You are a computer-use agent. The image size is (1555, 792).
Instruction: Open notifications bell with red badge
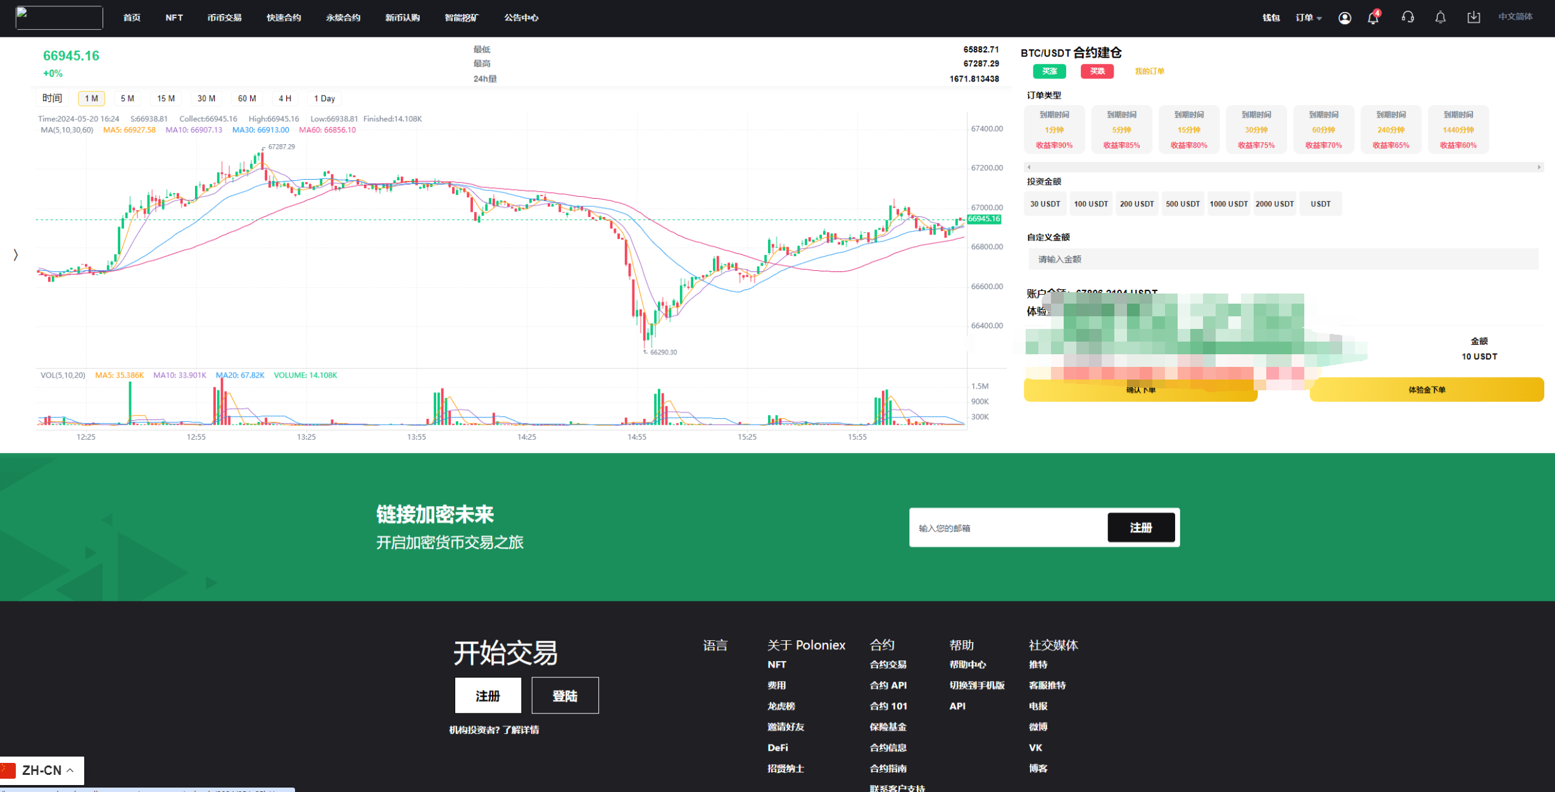tap(1373, 18)
